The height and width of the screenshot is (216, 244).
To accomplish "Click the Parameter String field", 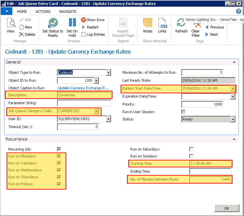I will tap(84, 103).
